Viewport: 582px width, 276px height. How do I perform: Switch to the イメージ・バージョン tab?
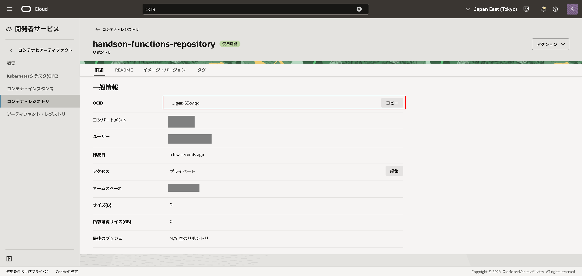pos(164,70)
